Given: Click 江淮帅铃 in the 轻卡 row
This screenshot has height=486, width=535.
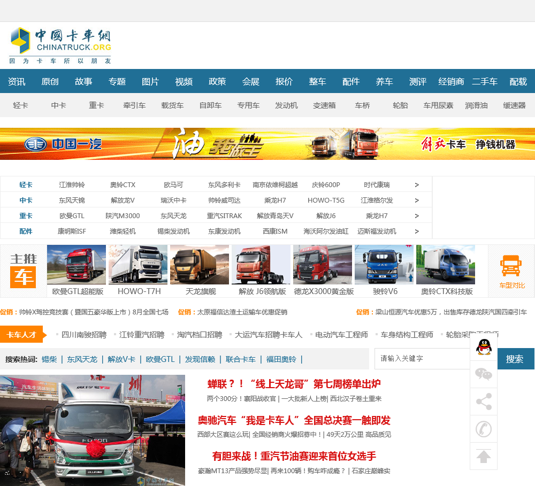Looking at the screenshot, I should [x=72, y=185].
